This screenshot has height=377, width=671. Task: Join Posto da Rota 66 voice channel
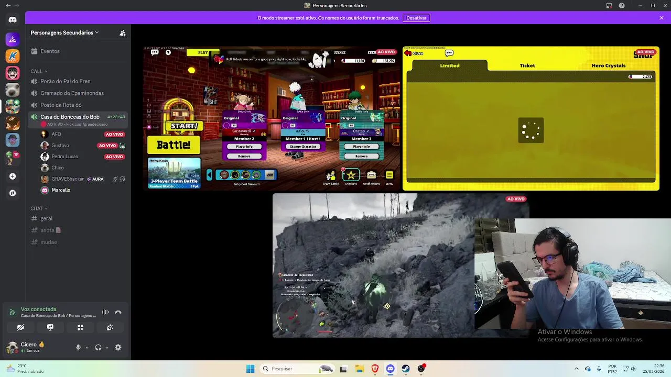pyautogui.click(x=79, y=105)
